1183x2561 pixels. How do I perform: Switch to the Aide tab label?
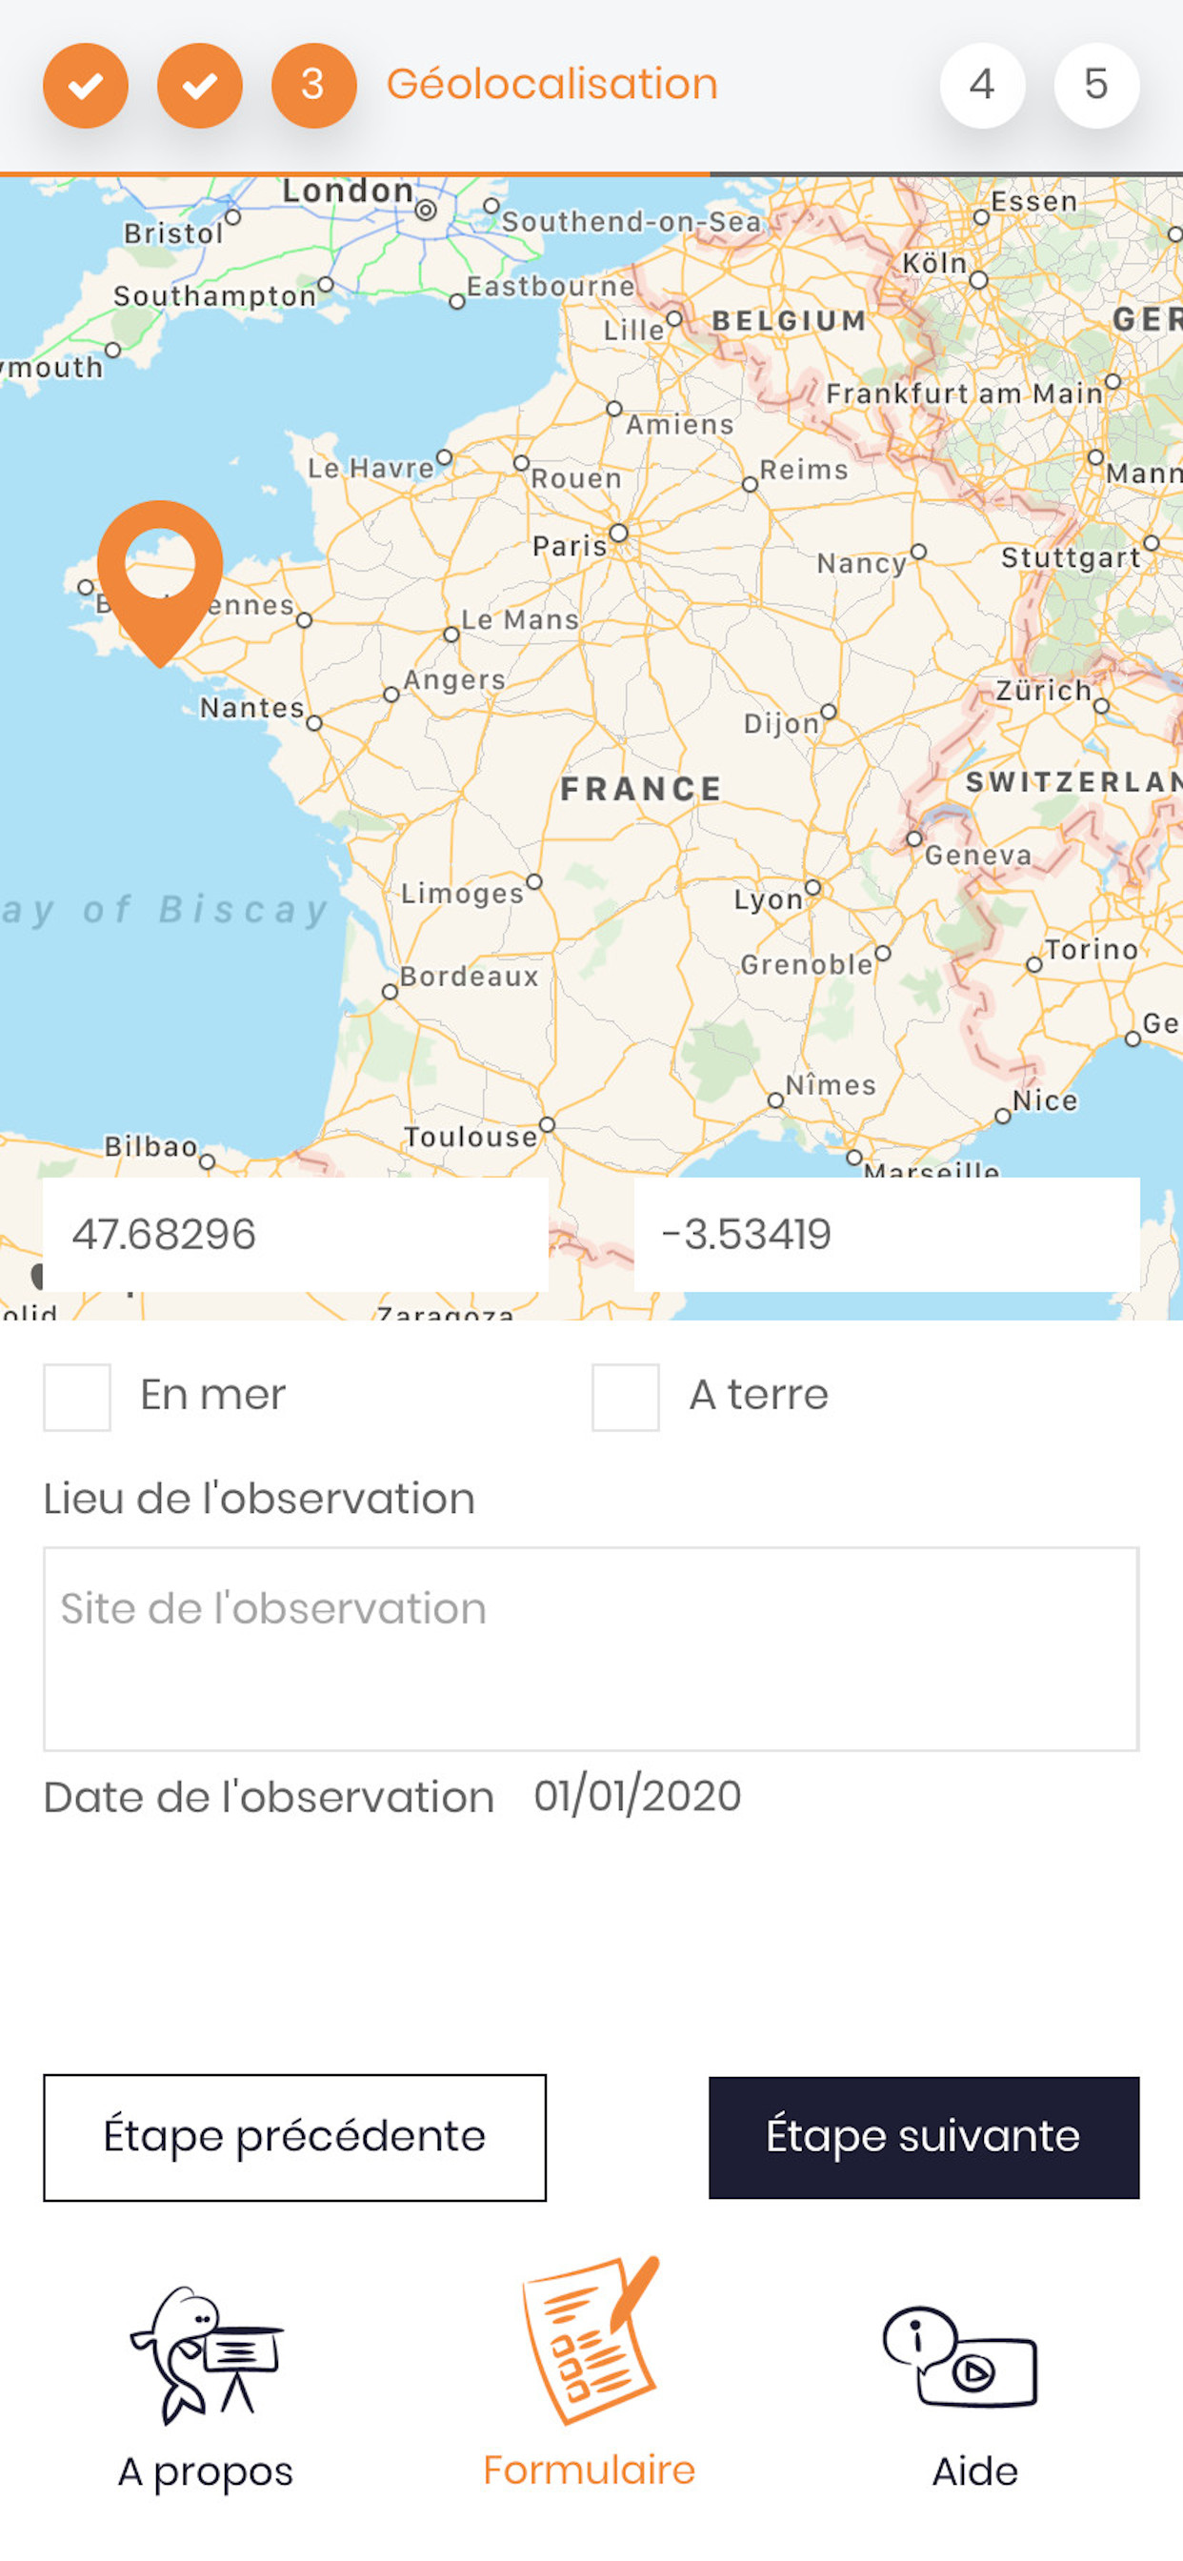(975, 2471)
